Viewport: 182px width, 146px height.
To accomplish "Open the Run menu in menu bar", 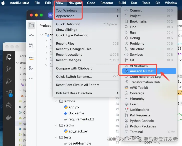I will pyautogui.click(x=134, y=3).
